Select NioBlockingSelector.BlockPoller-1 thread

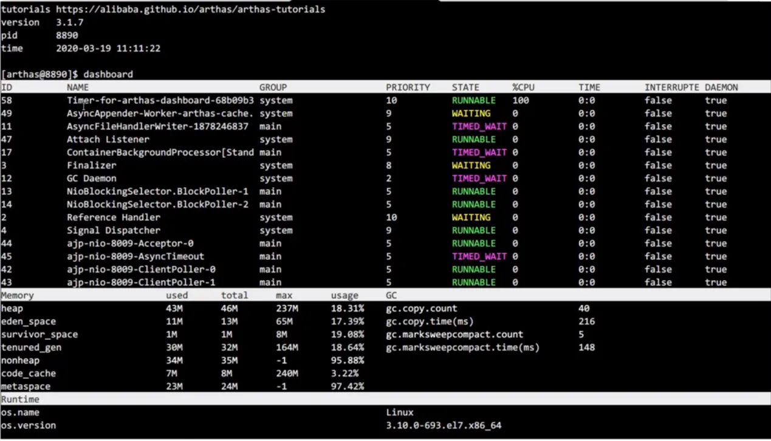(157, 191)
